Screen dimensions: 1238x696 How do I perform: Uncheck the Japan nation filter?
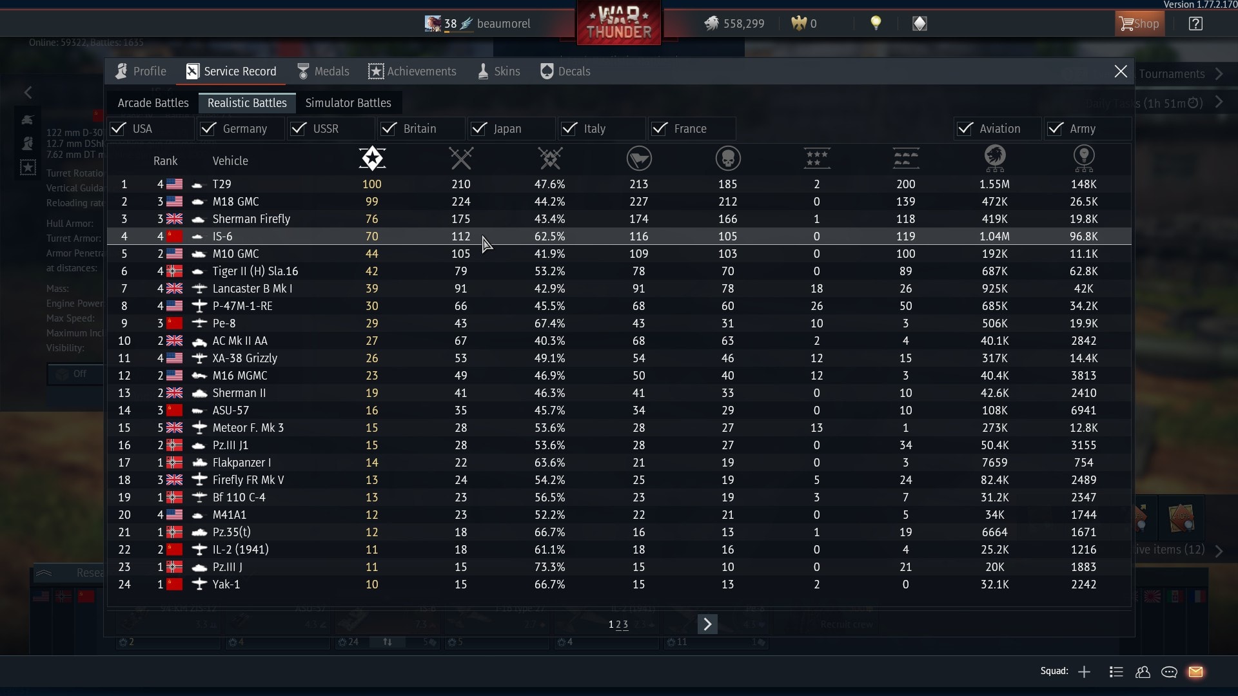[478, 129]
